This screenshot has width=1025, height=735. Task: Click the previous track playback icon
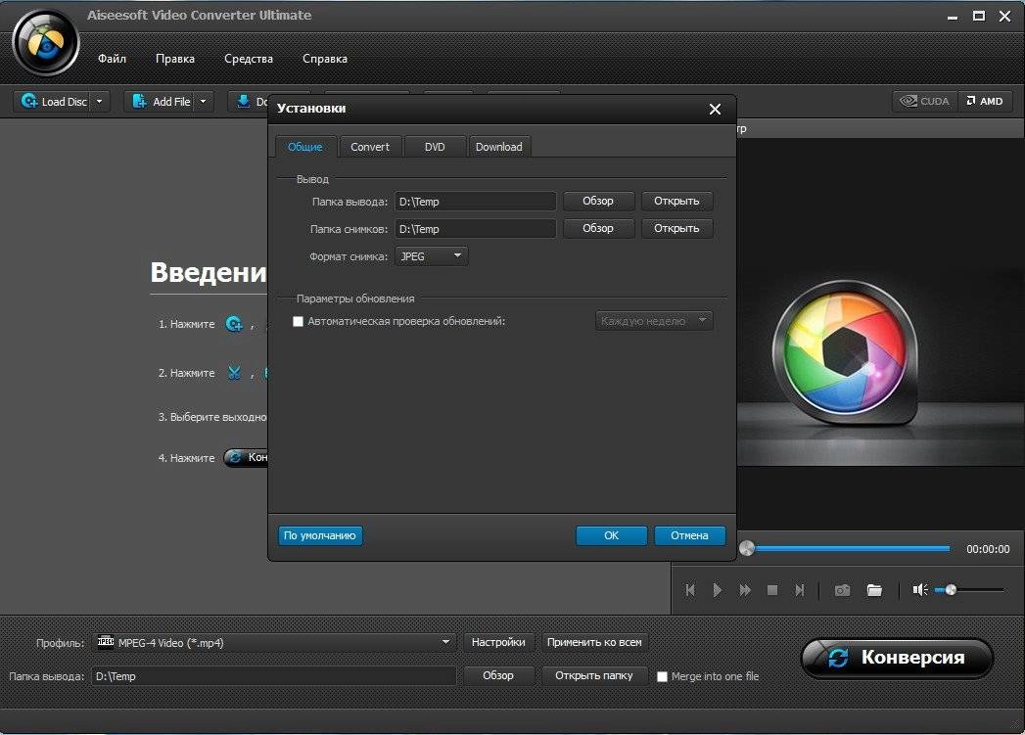689,590
